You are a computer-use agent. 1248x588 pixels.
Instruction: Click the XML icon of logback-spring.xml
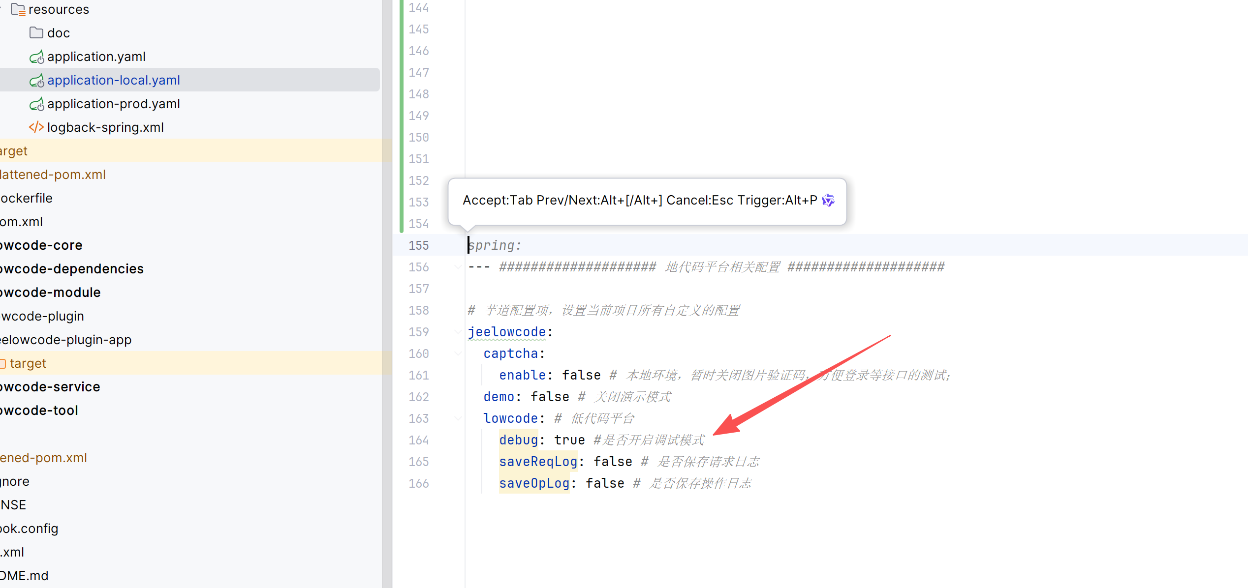(36, 127)
